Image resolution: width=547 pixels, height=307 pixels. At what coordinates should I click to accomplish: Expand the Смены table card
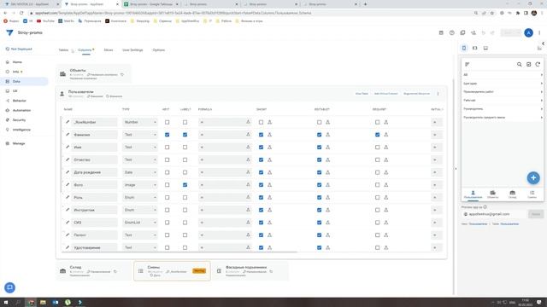pyautogui.click(x=172, y=271)
